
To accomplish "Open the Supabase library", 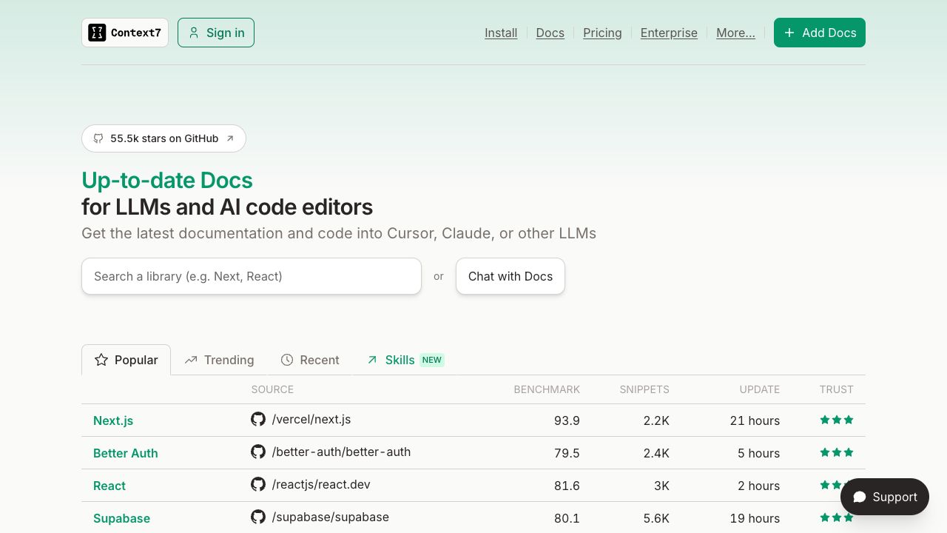I will (121, 518).
